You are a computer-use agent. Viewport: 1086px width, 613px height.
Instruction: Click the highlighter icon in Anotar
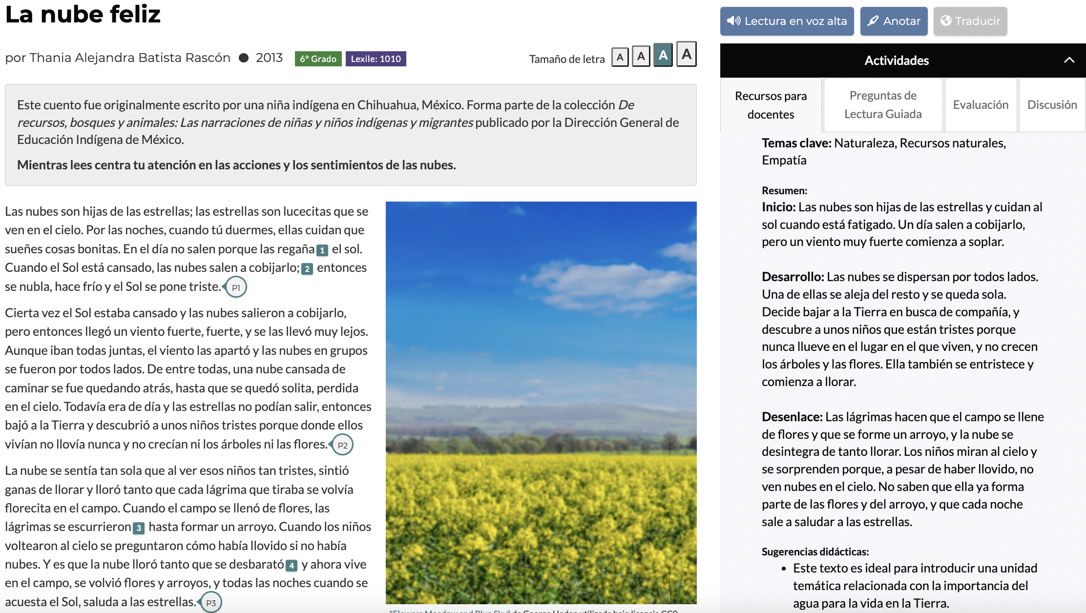point(873,21)
